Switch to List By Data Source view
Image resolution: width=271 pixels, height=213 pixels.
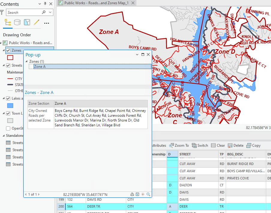click(17, 22)
